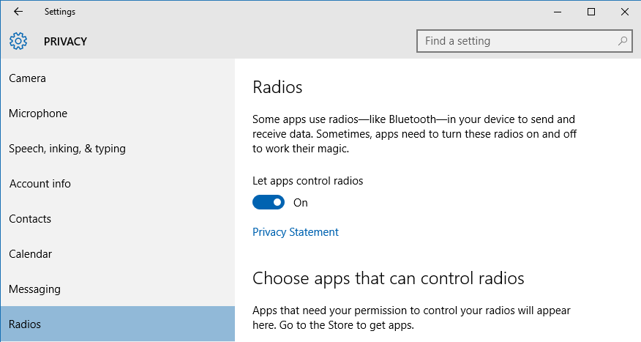This screenshot has width=641, height=342.
Task: Open Speech, inking, & typing settings
Action: [x=118, y=149]
